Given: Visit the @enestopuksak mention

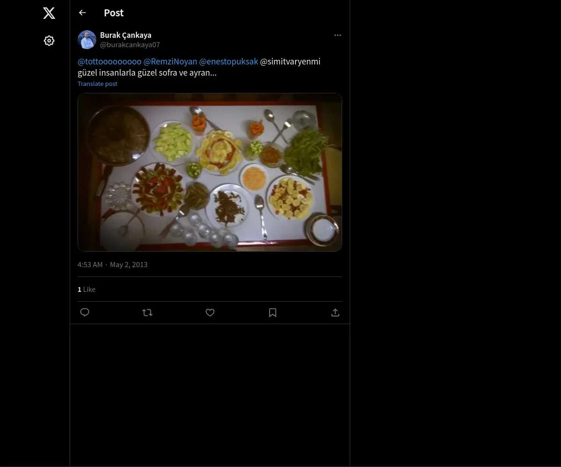Looking at the screenshot, I should point(229,62).
